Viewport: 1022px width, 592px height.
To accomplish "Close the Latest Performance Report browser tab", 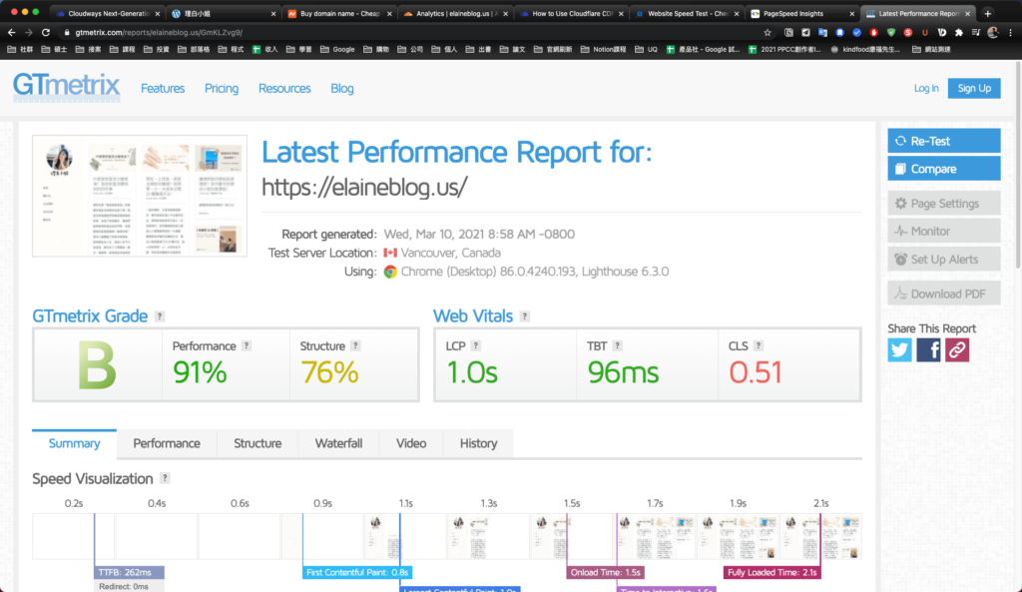I will tap(967, 13).
